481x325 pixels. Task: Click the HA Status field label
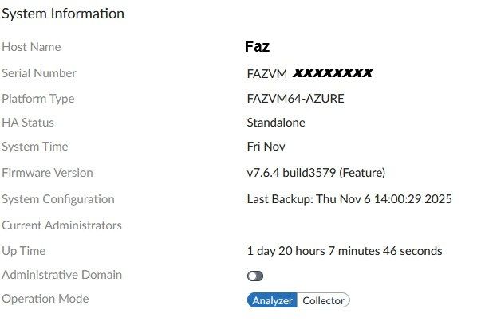[x=29, y=123]
